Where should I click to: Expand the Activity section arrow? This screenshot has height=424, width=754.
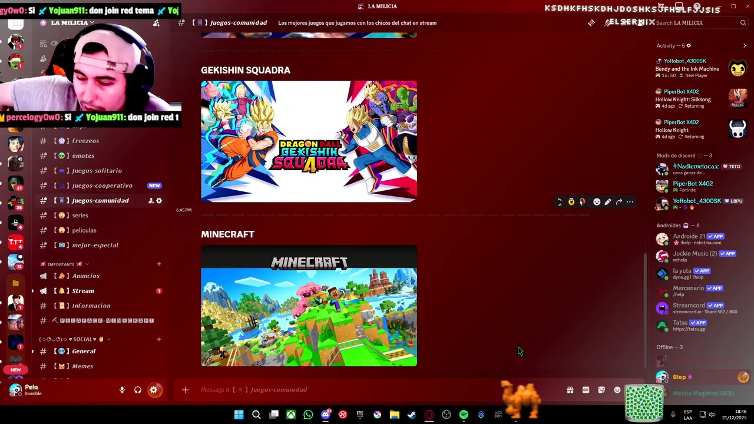(x=745, y=45)
